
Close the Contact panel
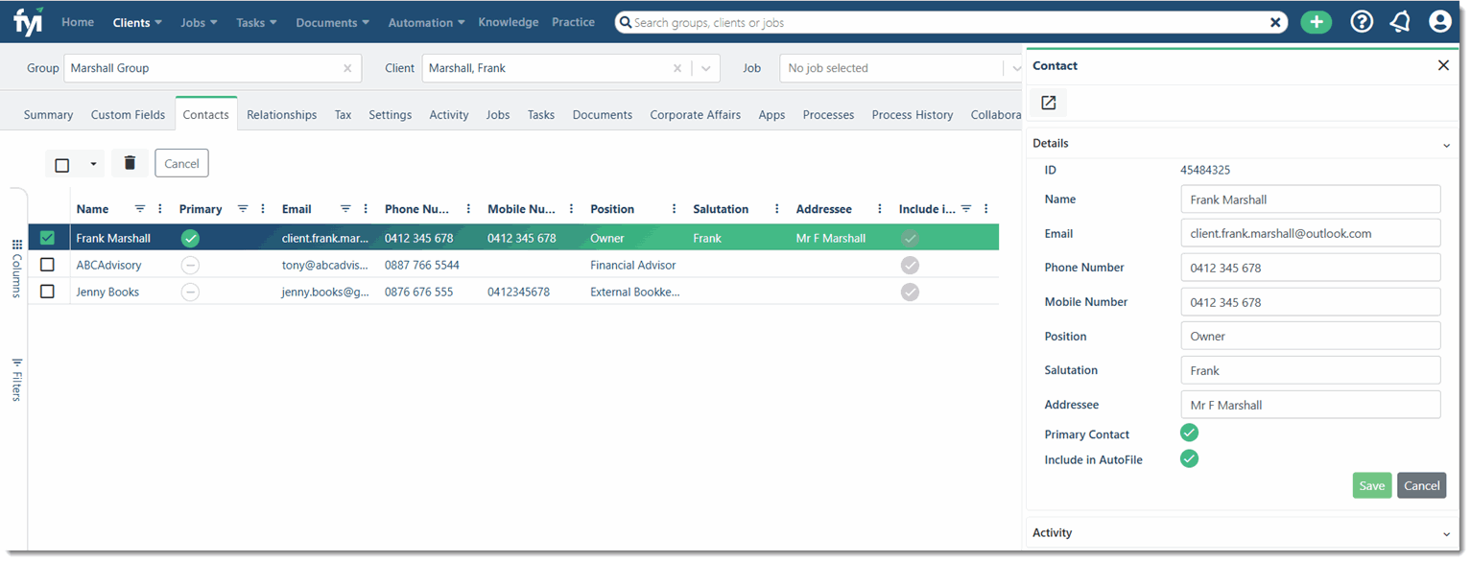point(1443,65)
